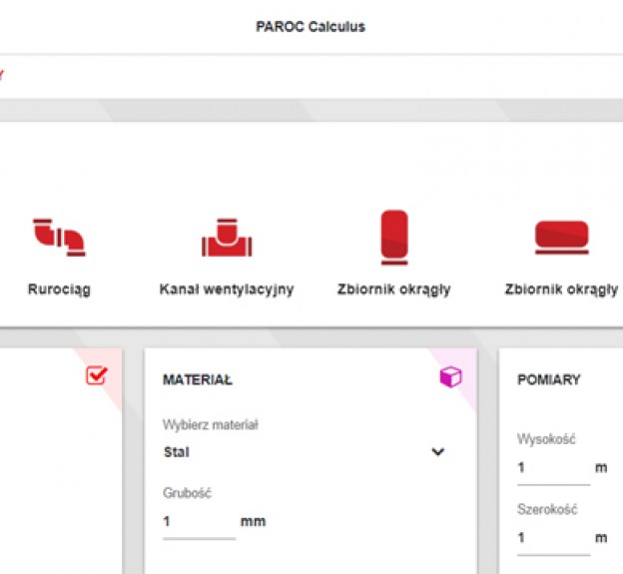Image resolution: width=623 pixels, height=574 pixels.
Task: Click the MATERIAŁ panel heading
Action: 198,380
